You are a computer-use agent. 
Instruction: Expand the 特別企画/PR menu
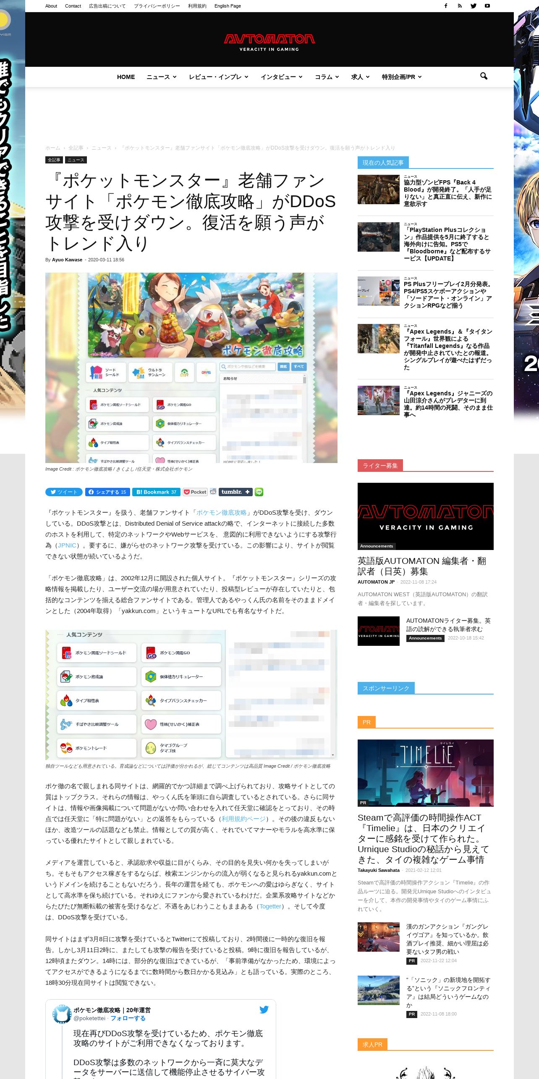pos(402,77)
